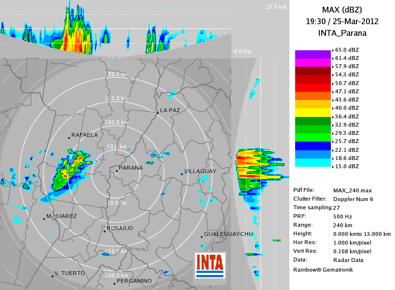Image resolution: width=395 pixels, height=290 pixels.
Task: Click the 'Time sampling:' label
Action: click(x=313, y=208)
